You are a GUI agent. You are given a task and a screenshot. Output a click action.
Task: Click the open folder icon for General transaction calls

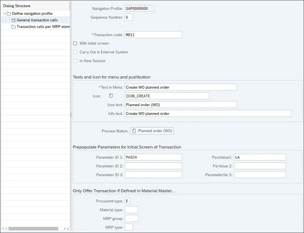coord(13,20)
